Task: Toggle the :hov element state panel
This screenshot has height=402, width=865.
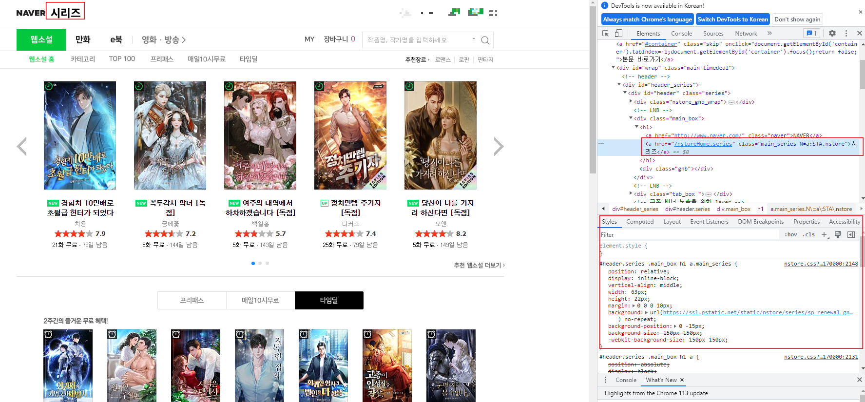Action: point(791,234)
